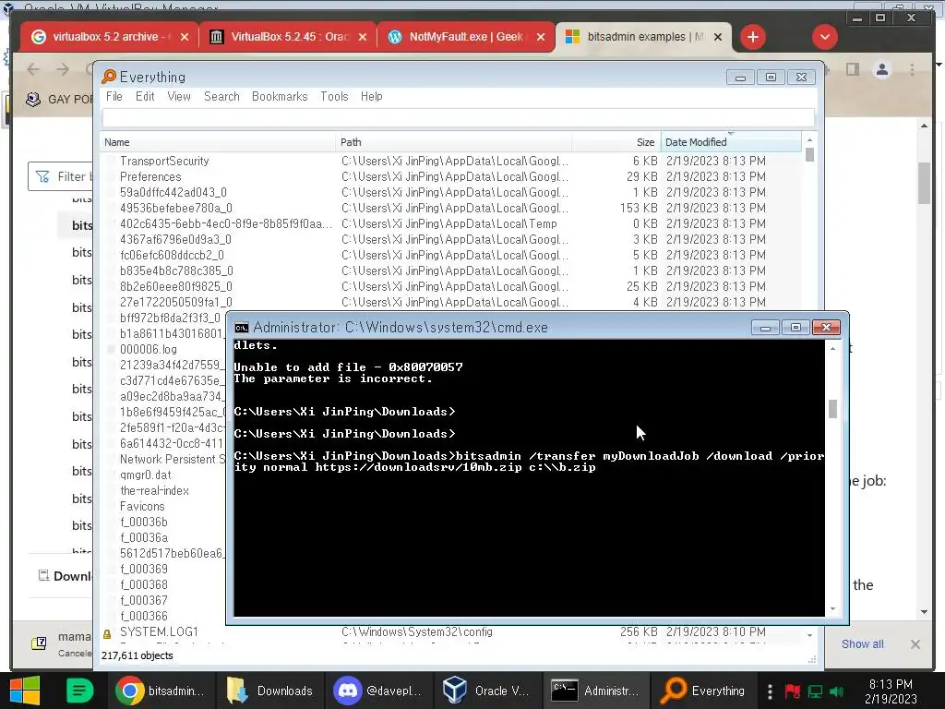The width and height of the screenshot is (945, 709).
Task: Select the SYSTEM.LOG1 file row
Action: click(x=452, y=631)
